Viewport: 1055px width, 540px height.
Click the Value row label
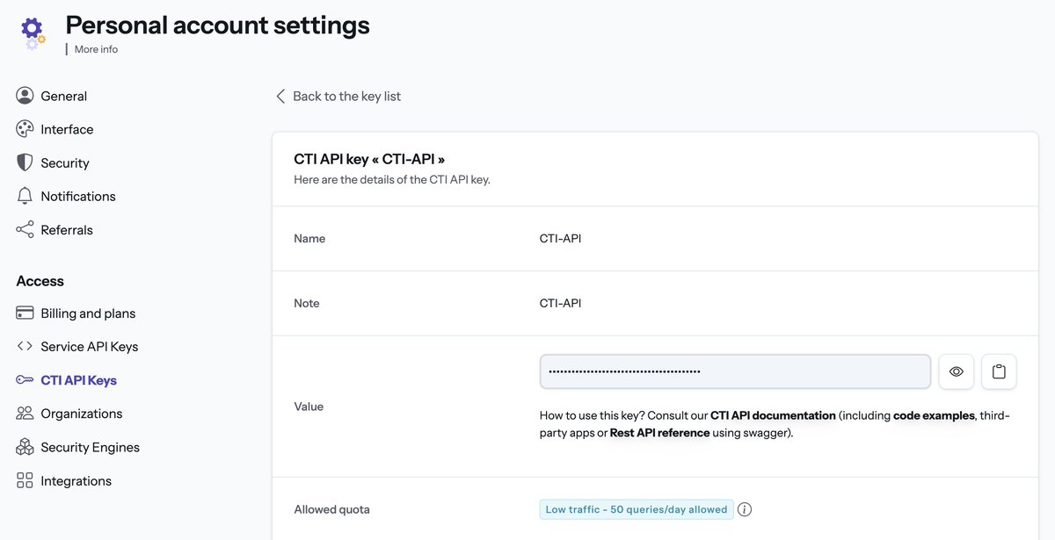click(309, 407)
